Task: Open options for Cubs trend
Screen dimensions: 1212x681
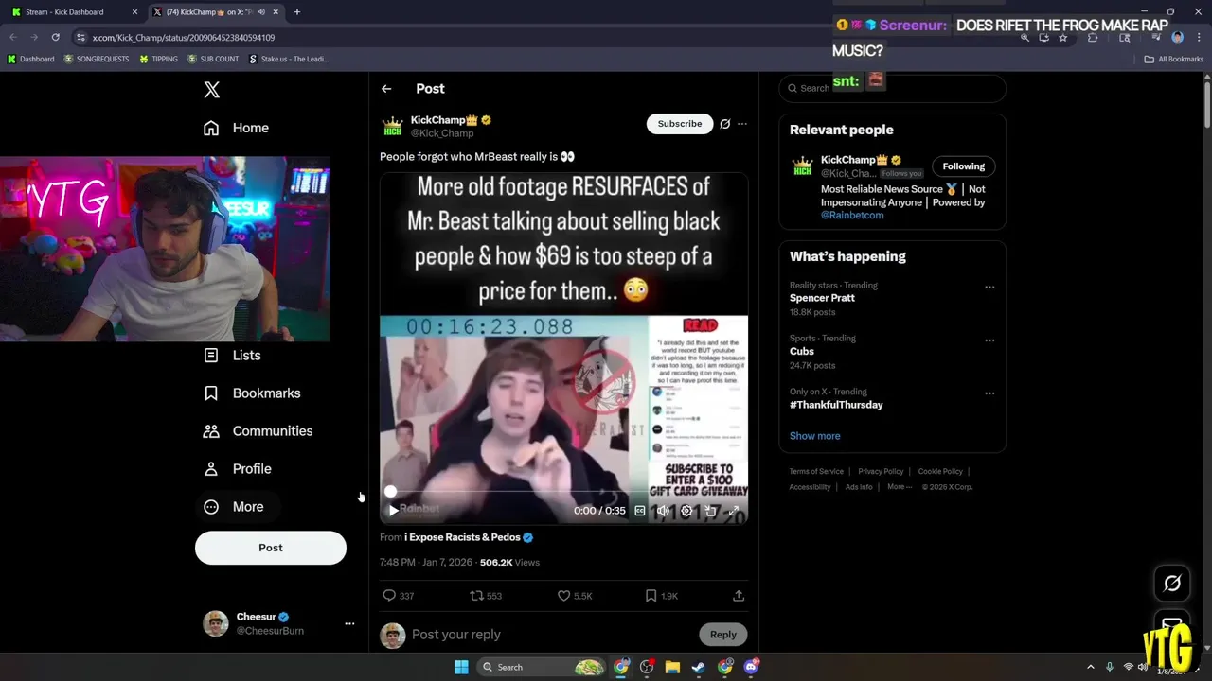Action: 989,340
